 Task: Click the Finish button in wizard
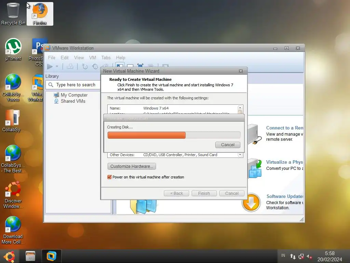tap(204, 193)
